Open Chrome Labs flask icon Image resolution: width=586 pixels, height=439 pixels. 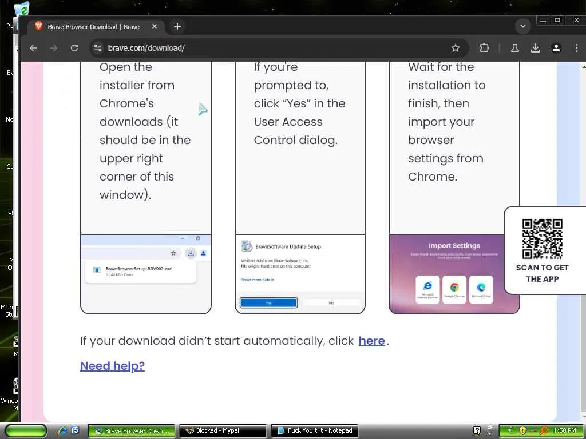515,48
